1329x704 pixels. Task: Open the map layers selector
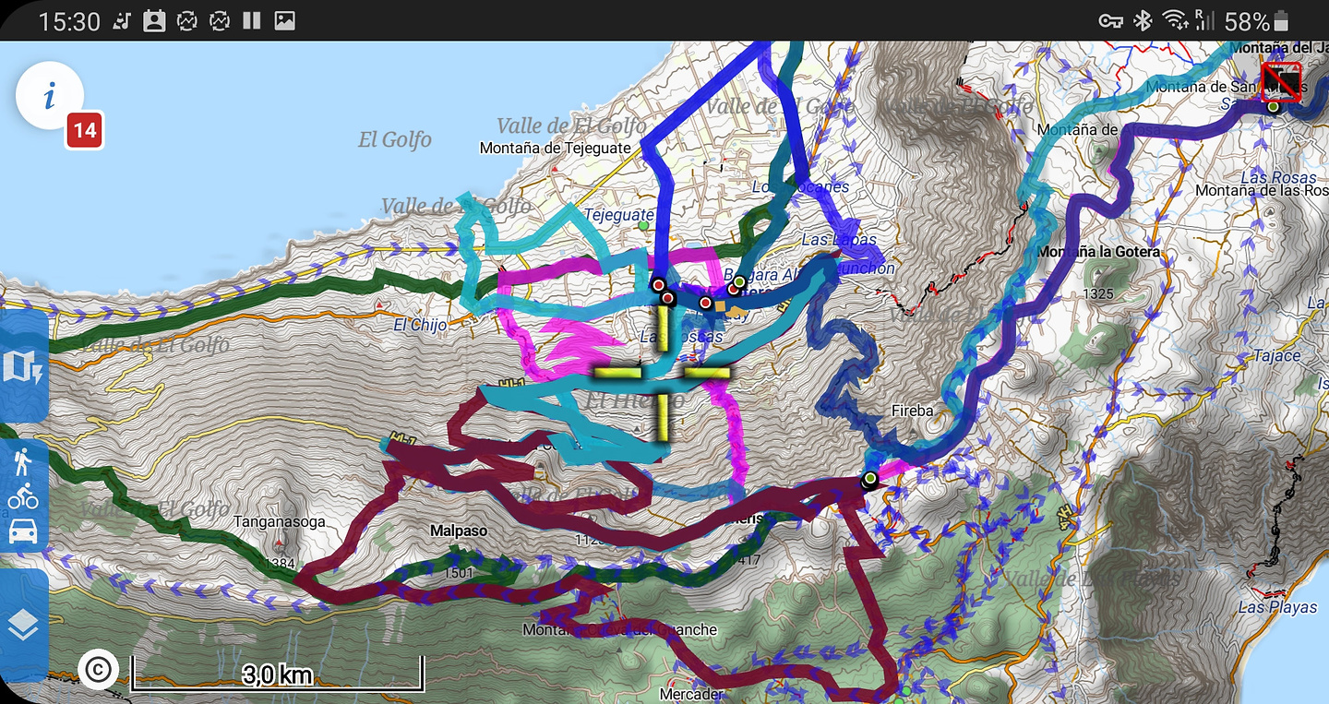[x=23, y=623]
